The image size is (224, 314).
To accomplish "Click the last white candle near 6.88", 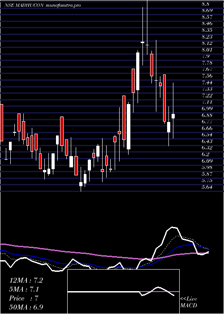I will click(x=173, y=116).
